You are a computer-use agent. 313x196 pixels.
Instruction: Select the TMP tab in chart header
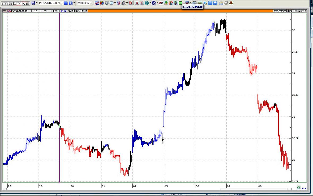(x=84, y=11)
